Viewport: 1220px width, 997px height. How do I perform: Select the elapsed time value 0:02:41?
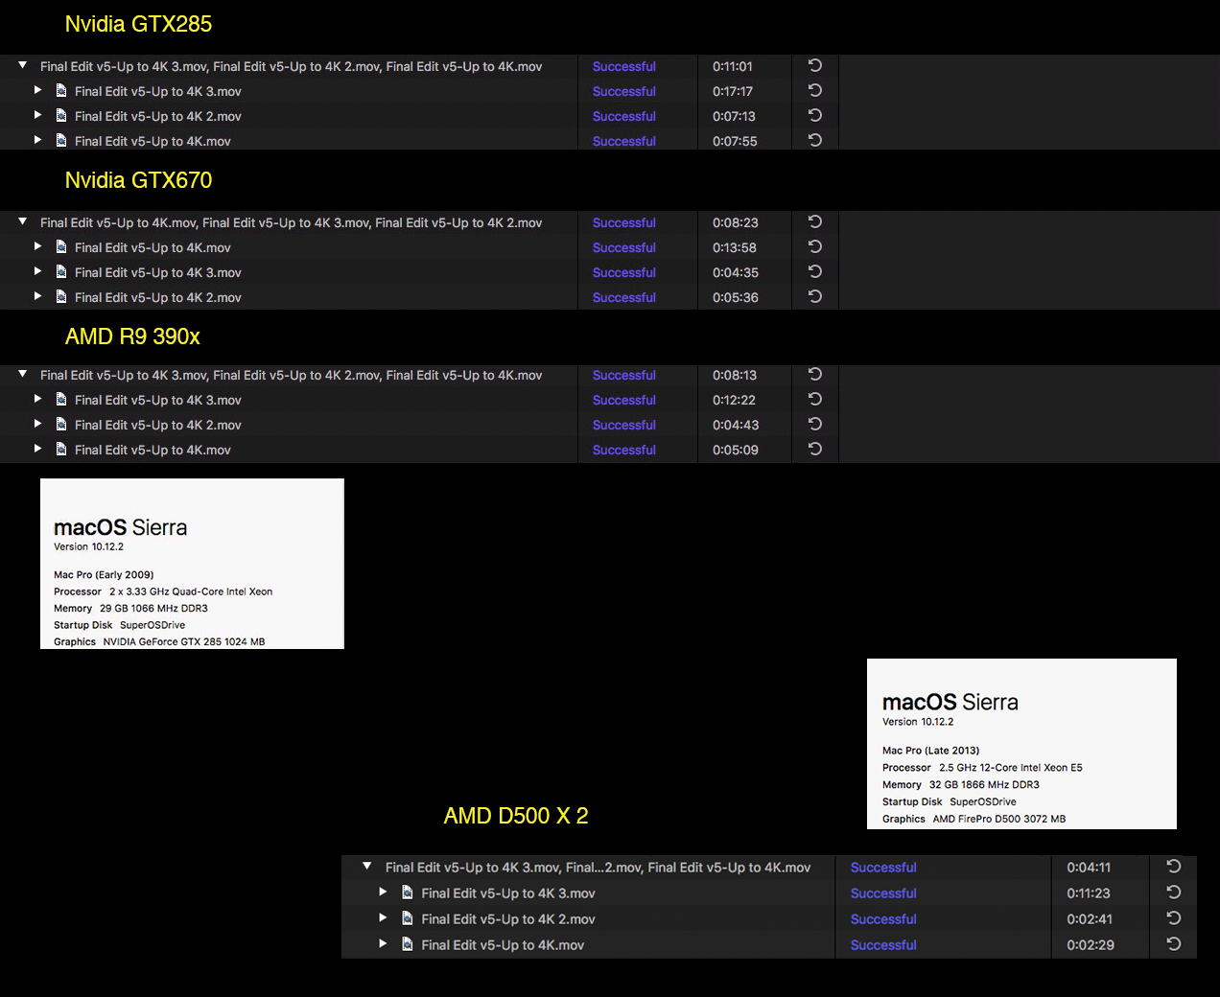[1090, 918]
